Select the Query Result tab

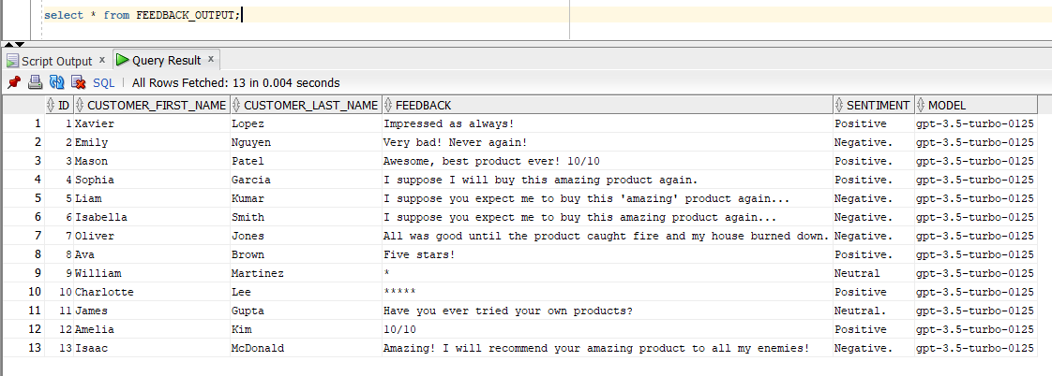point(166,60)
